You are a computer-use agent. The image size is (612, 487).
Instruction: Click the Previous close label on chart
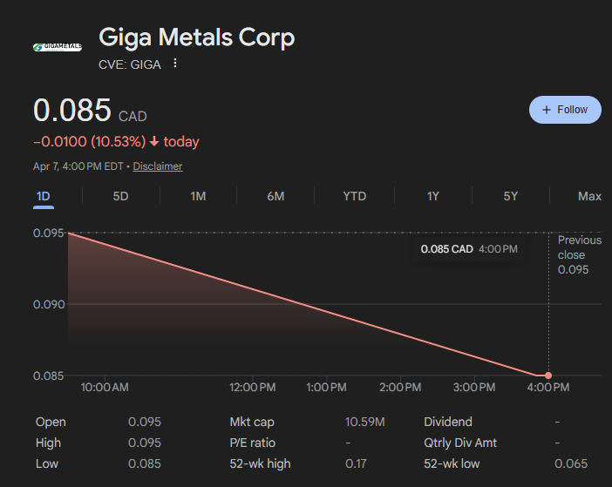(x=579, y=247)
